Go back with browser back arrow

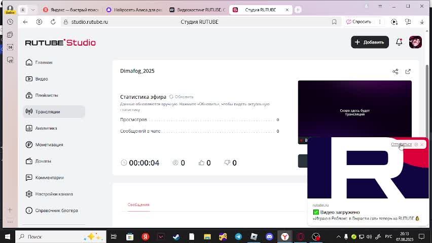pyautogui.click(x=25, y=22)
